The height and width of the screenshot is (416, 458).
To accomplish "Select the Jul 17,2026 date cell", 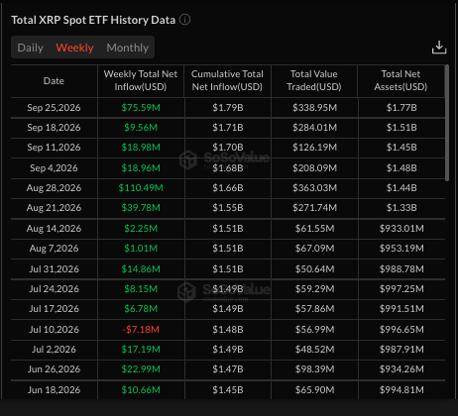I will point(54,309).
